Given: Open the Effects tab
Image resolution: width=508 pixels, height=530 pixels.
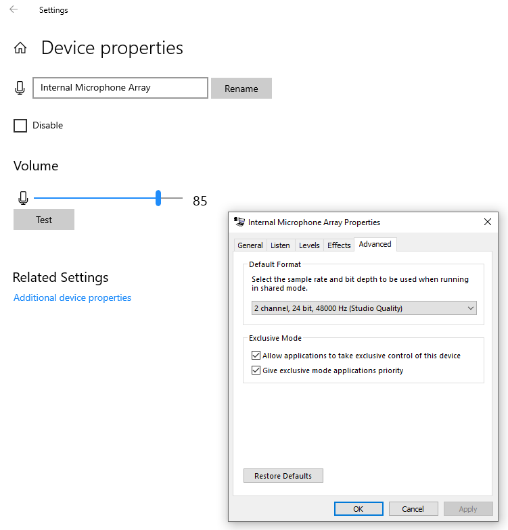Looking at the screenshot, I should click(x=339, y=245).
